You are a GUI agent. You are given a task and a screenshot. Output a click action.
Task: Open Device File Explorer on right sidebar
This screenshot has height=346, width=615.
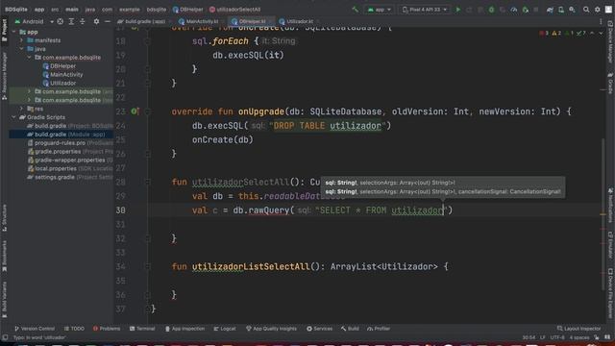[610, 293]
